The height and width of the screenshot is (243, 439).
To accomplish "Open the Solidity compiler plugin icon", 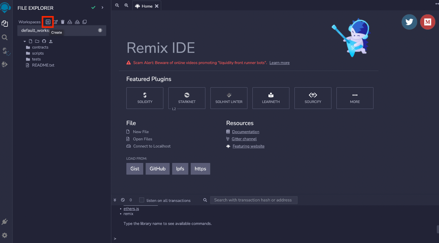I will [6, 51].
